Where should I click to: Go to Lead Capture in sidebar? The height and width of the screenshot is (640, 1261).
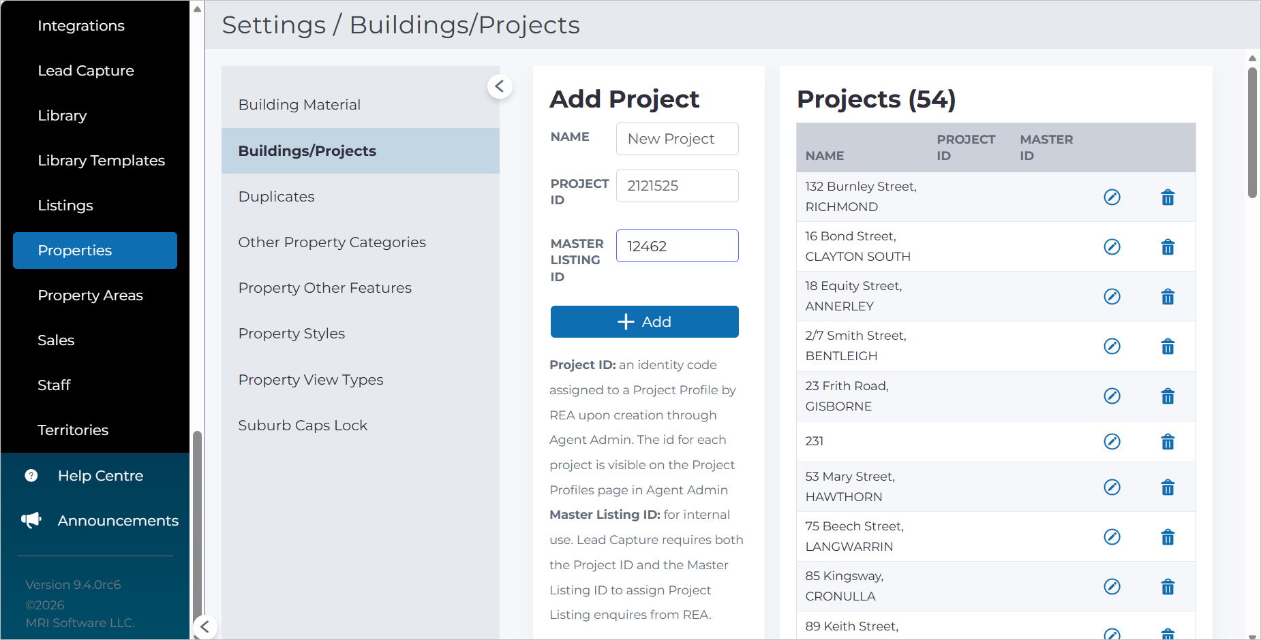(x=86, y=70)
